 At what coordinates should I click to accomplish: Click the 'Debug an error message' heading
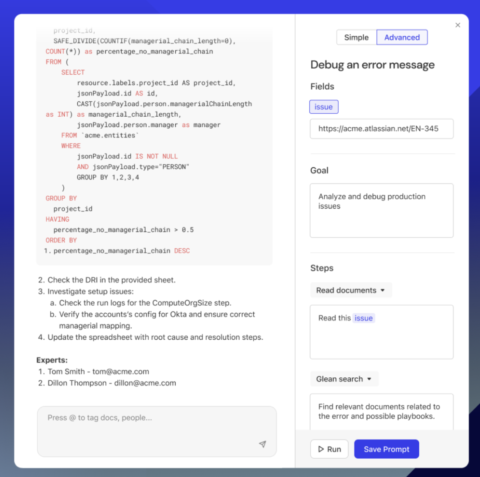coord(372,65)
